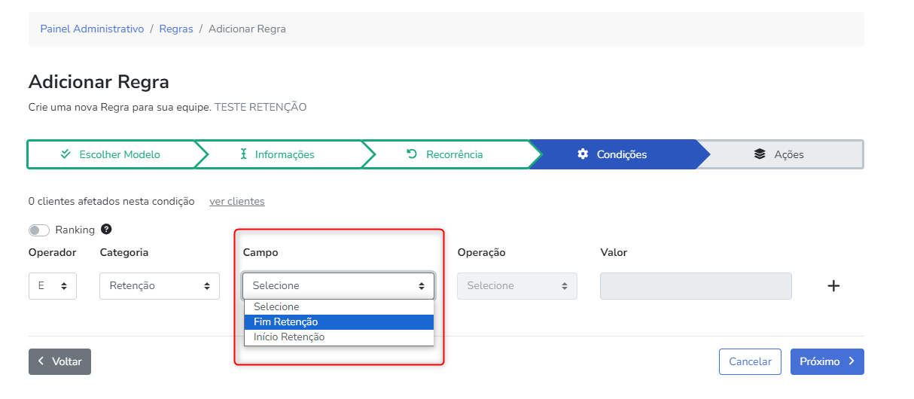Click the Valor input field

click(x=696, y=286)
